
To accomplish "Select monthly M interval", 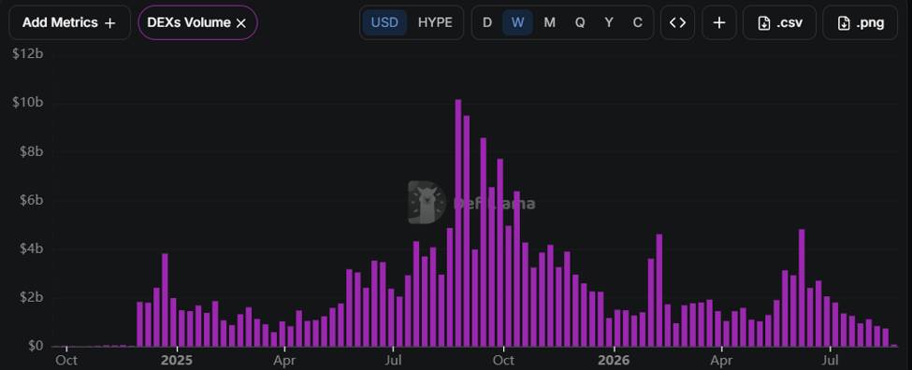I will tap(549, 22).
